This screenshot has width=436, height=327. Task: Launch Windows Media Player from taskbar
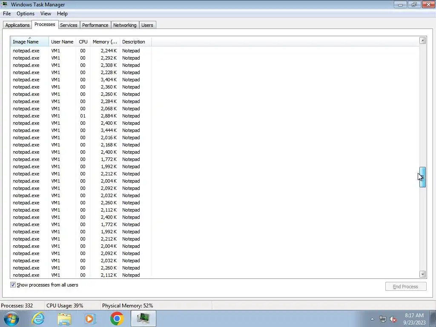(x=90, y=319)
